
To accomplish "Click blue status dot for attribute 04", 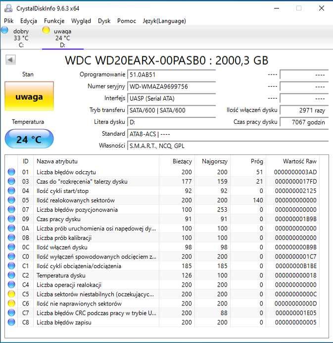I will [x=11, y=191].
